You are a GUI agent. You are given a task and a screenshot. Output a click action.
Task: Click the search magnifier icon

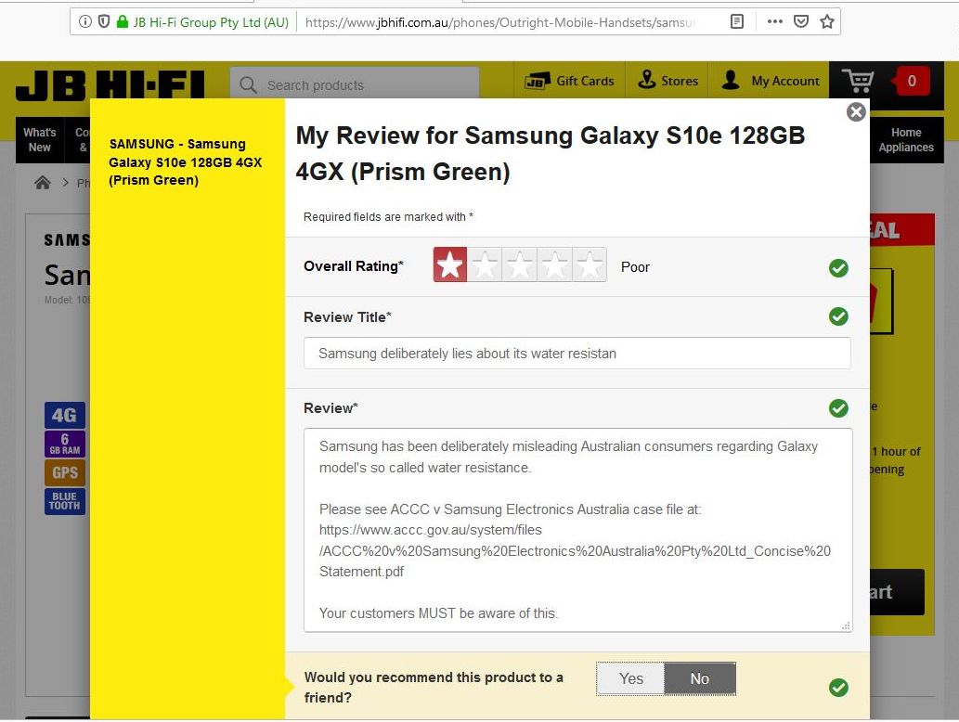pyautogui.click(x=247, y=84)
